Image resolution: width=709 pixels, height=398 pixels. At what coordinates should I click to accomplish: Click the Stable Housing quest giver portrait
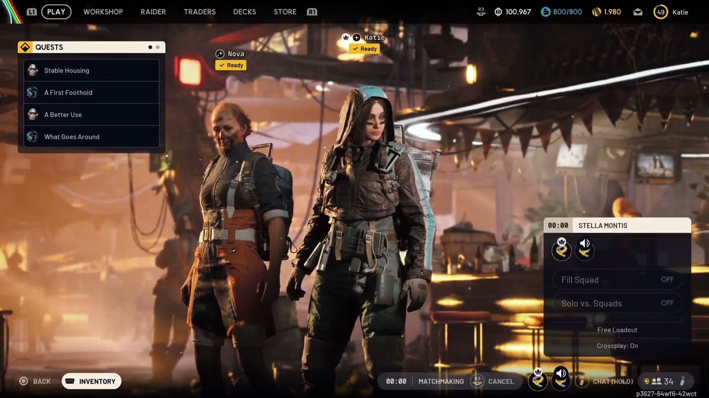(x=33, y=70)
